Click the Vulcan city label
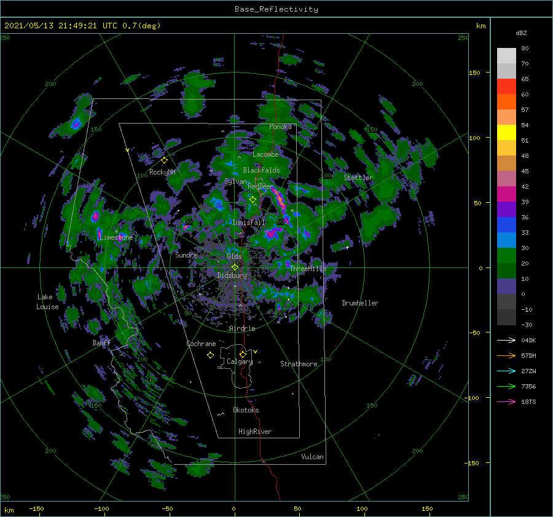Image resolution: width=553 pixels, height=517 pixels. [312, 457]
